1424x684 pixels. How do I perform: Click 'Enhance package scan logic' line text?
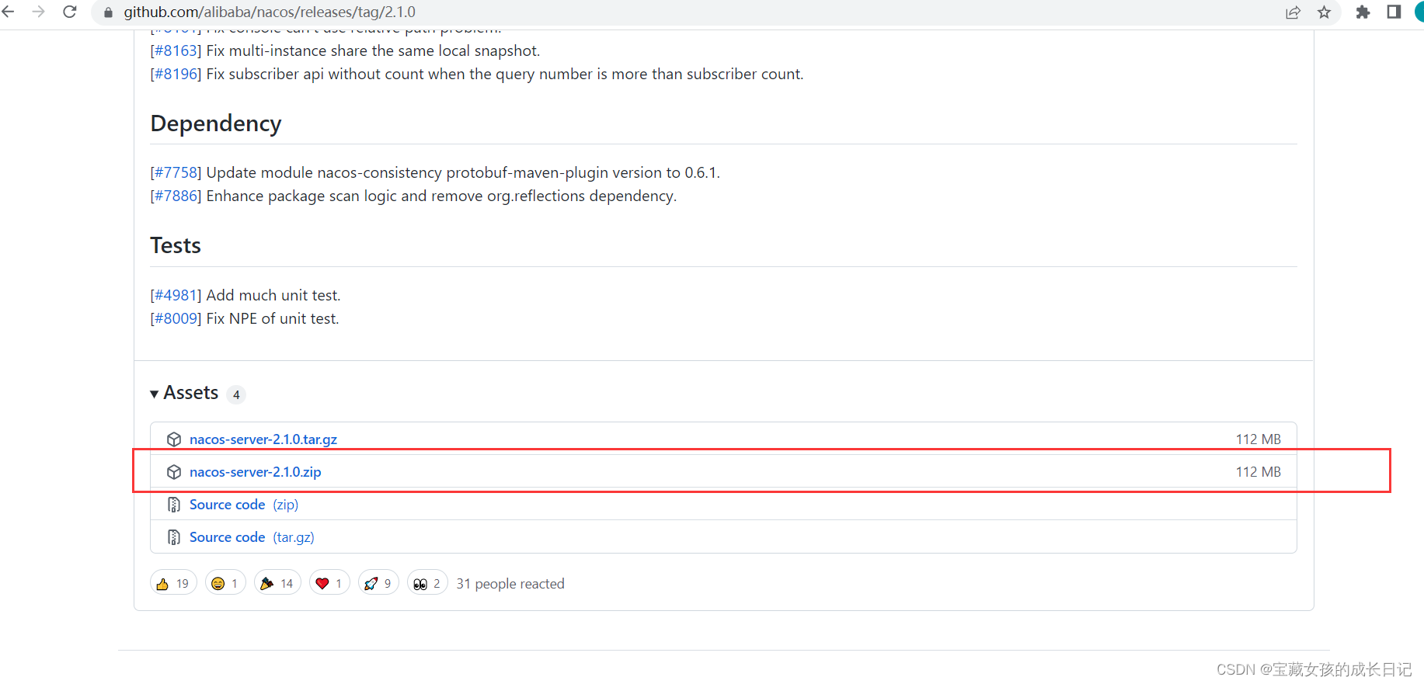coord(441,196)
